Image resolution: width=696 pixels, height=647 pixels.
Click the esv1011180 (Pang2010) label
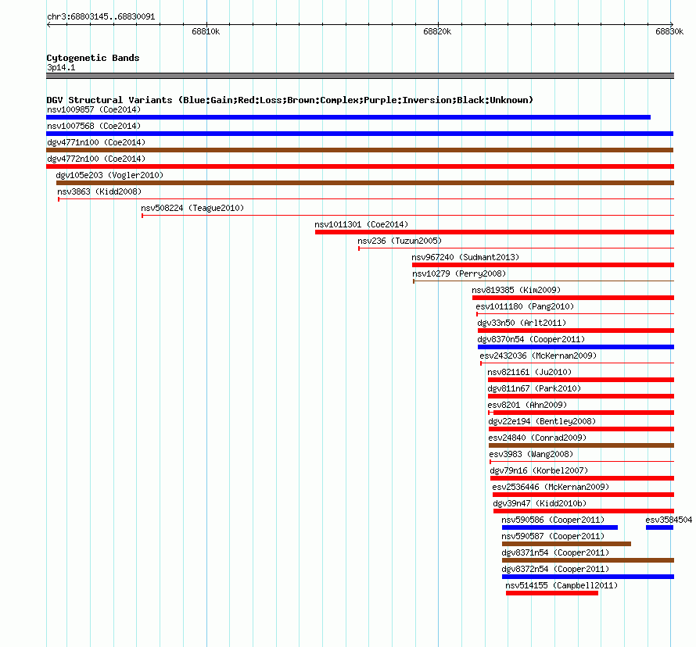coord(525,306)
